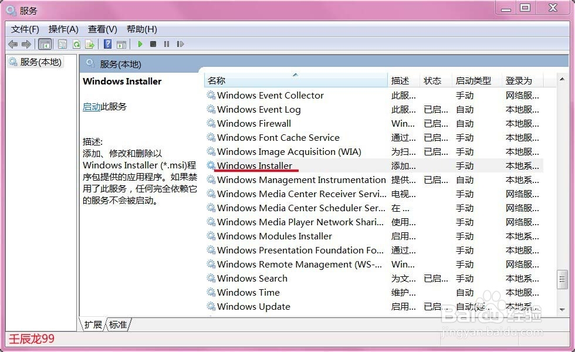Sort by the 名称 column header
Screen dimensions: 575x352
click(x=296, y=81)
